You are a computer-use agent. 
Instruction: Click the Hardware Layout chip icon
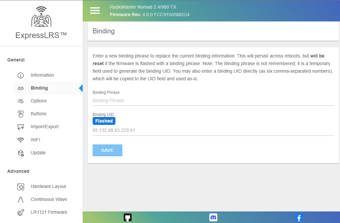pyautogui.click(x=21, y=187)
